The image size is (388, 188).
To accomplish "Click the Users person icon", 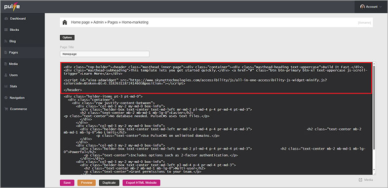I will [6, 75].
